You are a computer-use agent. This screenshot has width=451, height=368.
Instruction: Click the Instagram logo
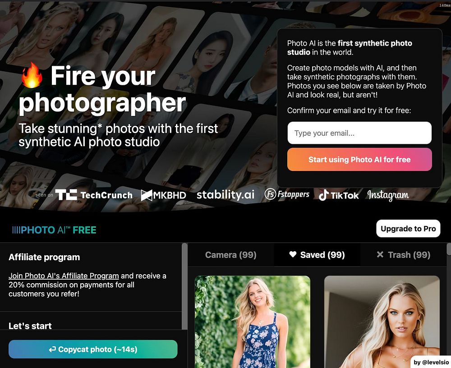388,195
